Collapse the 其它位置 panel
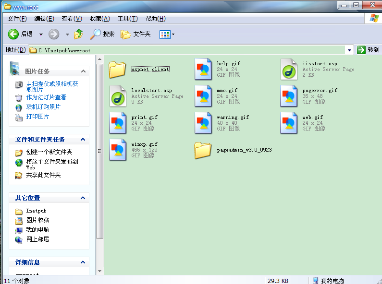The image size is (382, 284). point(83,198)
